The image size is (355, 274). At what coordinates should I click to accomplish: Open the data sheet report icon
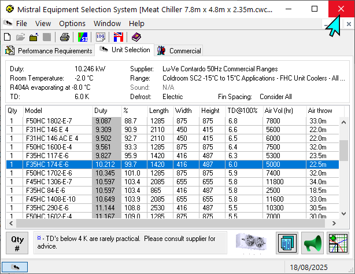[x=287, y=243]
